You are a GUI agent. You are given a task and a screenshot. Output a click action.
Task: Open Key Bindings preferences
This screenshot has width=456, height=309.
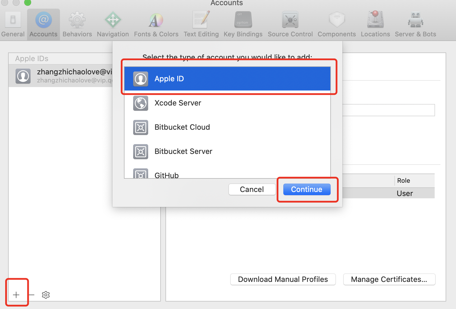click(x=243, y=25)
